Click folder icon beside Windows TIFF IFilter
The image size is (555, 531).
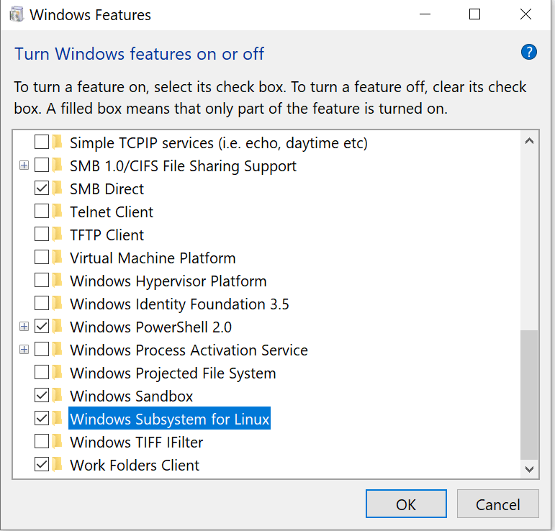pos(57,442)
